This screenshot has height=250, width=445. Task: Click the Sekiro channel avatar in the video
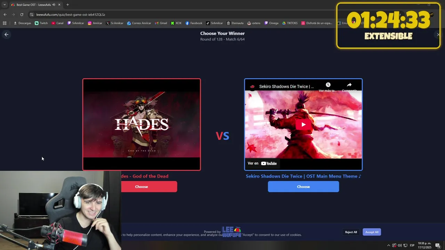point(252,86)
